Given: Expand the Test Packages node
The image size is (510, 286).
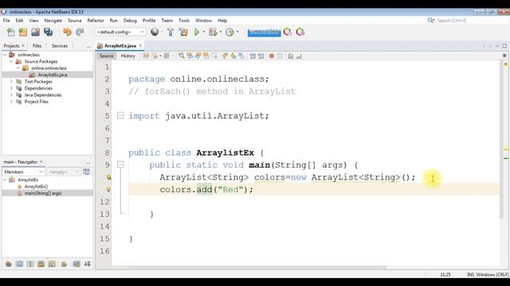Looking at the screenshot, I should [11, 81].
